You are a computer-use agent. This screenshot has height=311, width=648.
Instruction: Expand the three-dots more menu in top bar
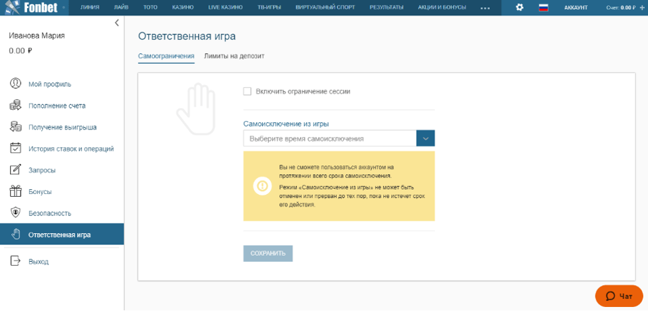(484, 8)
